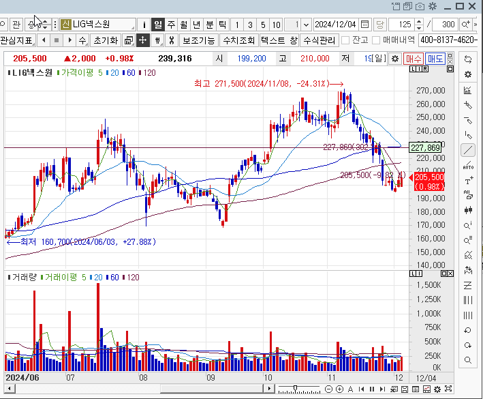Click the 보조기능 button
This screenshot has height=399, width=483.
[198, 40]
